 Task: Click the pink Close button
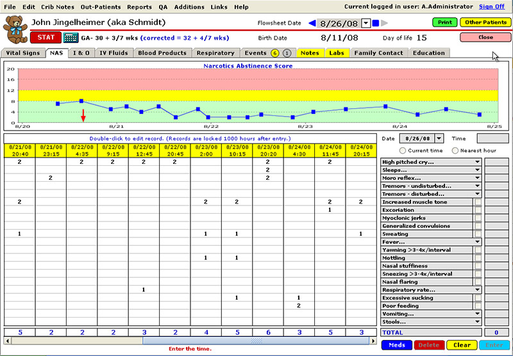[485, 37]
